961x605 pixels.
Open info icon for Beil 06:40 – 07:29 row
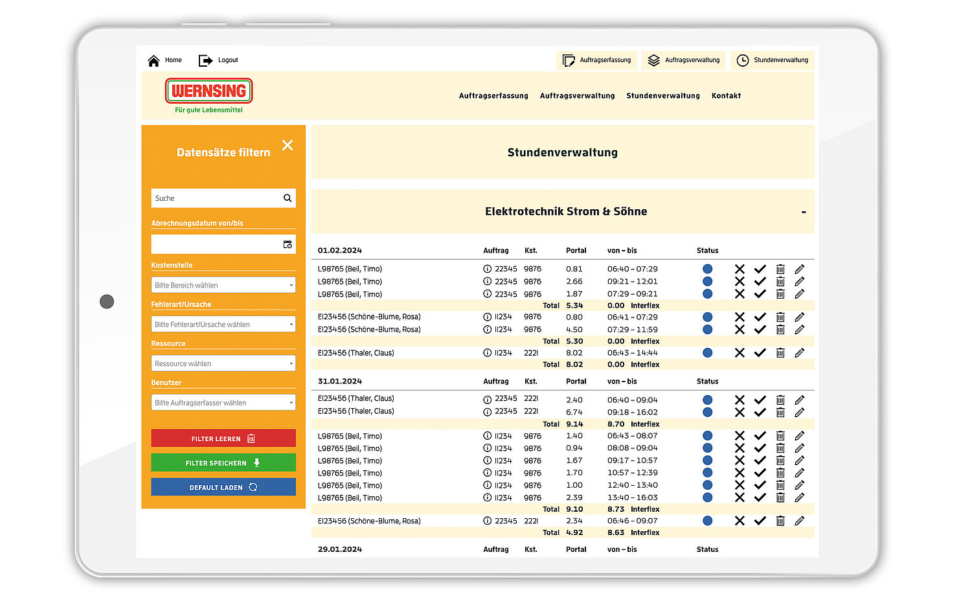click(x=488, y=269)
